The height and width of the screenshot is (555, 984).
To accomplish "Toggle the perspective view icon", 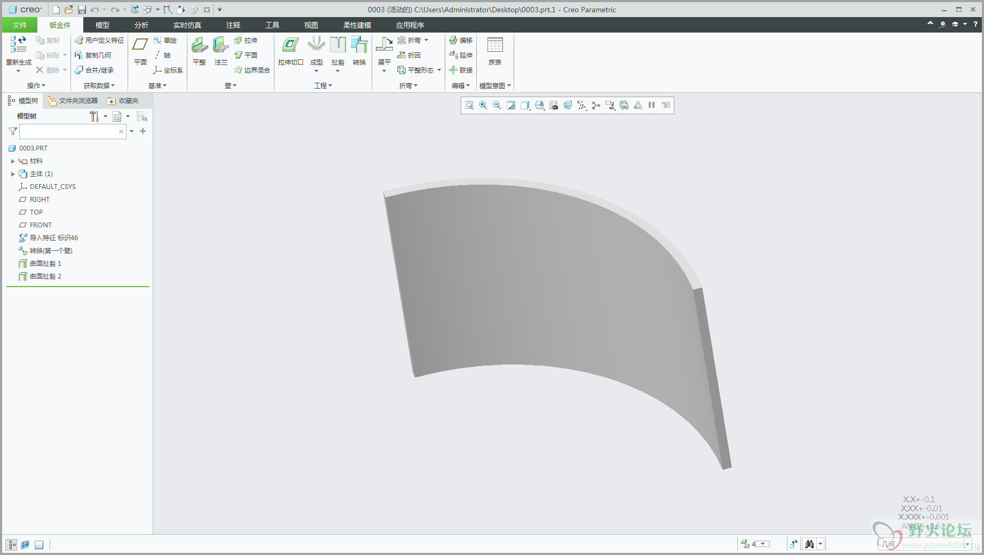I will 568,105.
